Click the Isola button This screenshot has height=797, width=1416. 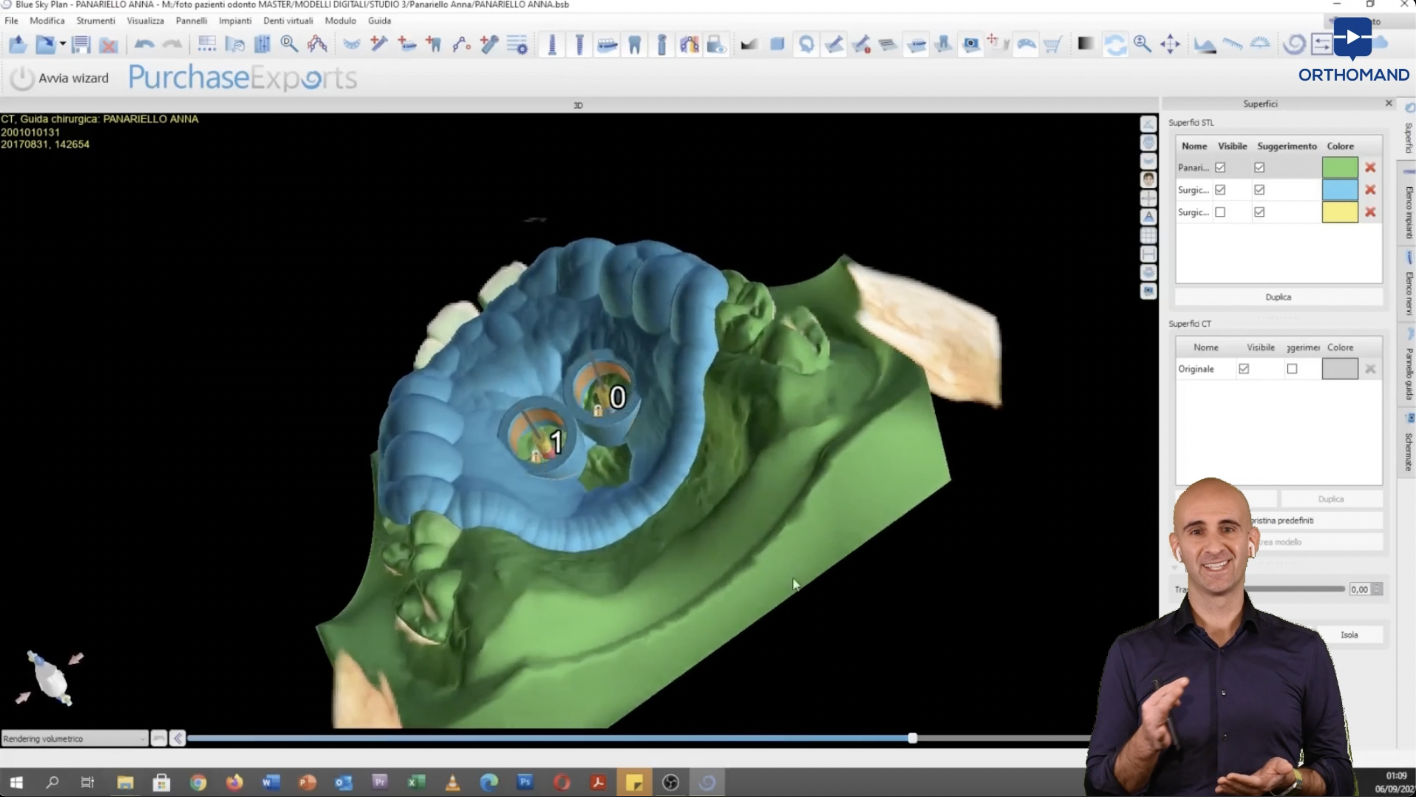pos(1349,634)
